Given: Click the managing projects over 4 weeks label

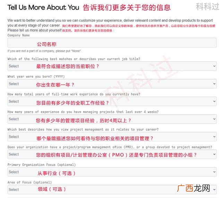Looking at the screenshot, I should (x=83, y=112).
